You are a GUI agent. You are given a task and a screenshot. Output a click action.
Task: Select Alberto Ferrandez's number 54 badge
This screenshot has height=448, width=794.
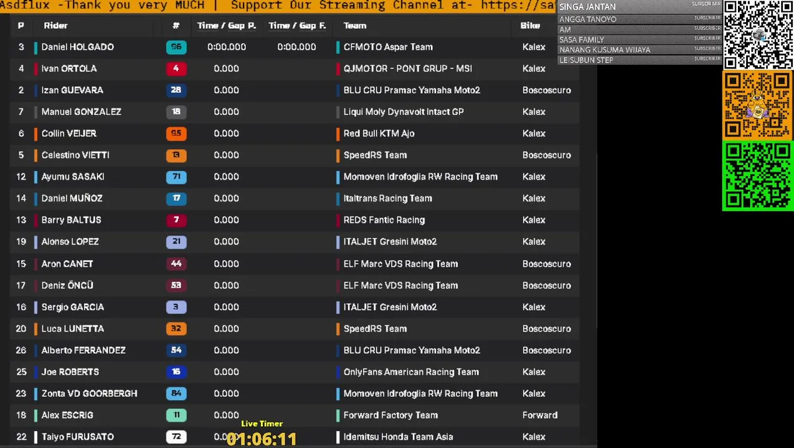point(176,350)
